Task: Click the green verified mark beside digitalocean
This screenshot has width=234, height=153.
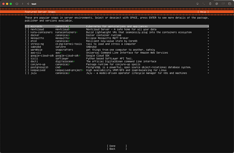Action: coord(74,61)
